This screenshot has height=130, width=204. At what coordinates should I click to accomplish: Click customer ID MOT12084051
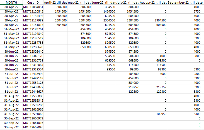(x=33, y=7)
